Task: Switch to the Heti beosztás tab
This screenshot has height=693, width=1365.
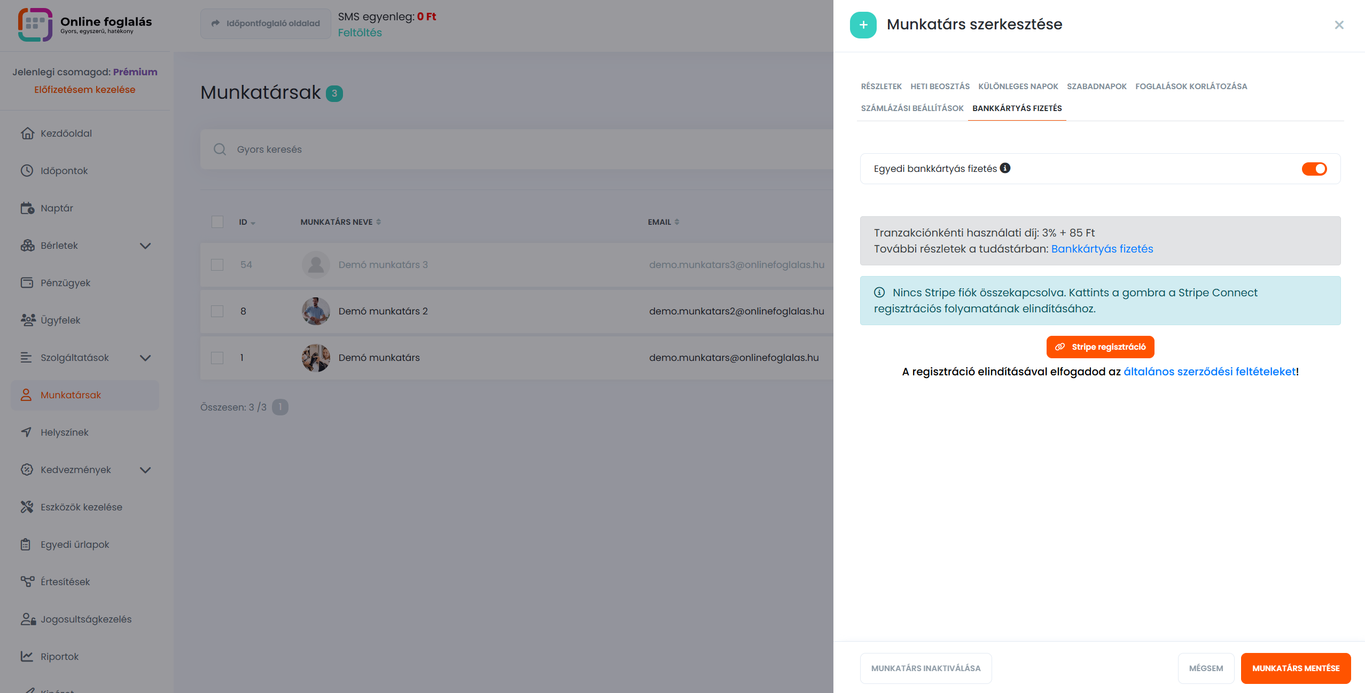Action: pyautogui.click(x=940, y=86)
